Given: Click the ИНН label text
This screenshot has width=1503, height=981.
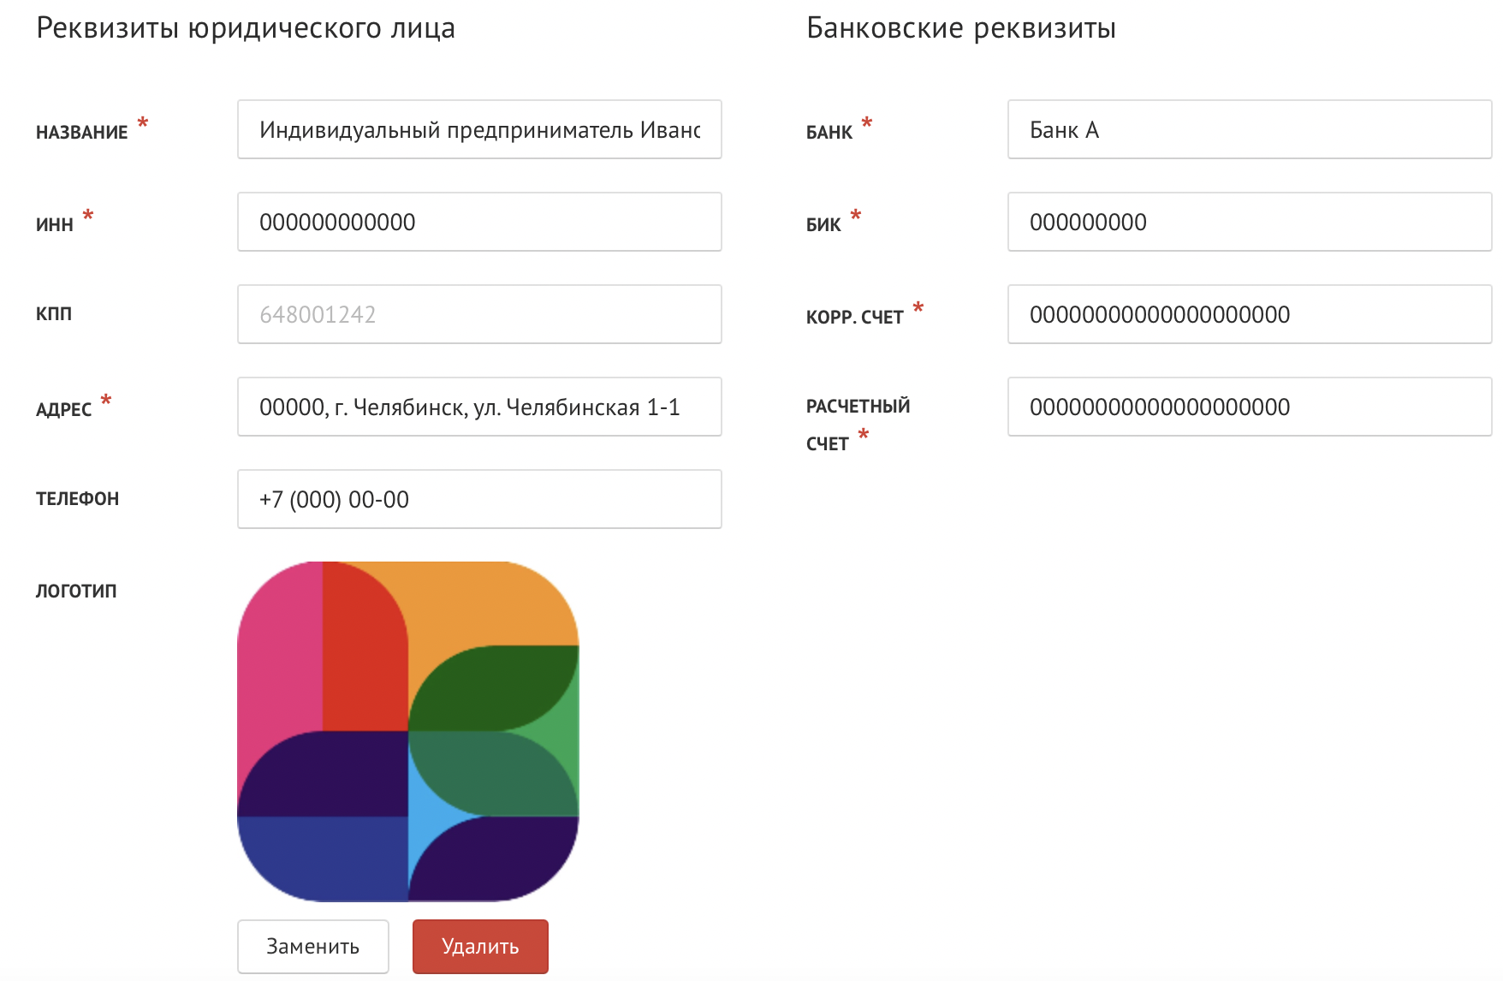Looking at the screenshot, I should click(x=55, y=225).
